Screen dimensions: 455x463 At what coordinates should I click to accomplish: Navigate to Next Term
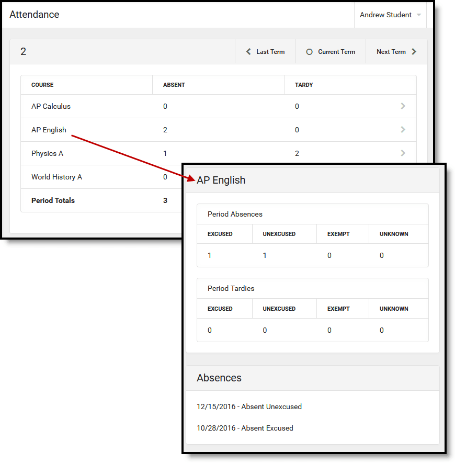tap(391, 51)
